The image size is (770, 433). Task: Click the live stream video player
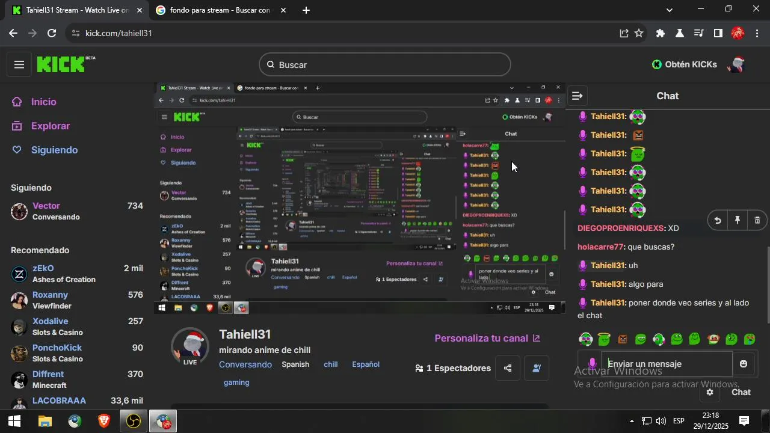[x=360, y=198]
